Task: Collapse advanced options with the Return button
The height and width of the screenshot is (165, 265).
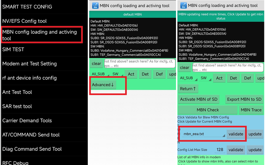Action: pyautogui.click(x=188, y=89)
